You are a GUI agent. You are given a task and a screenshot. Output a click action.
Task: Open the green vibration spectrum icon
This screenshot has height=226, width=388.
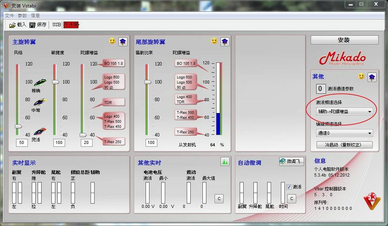[225, 161]
